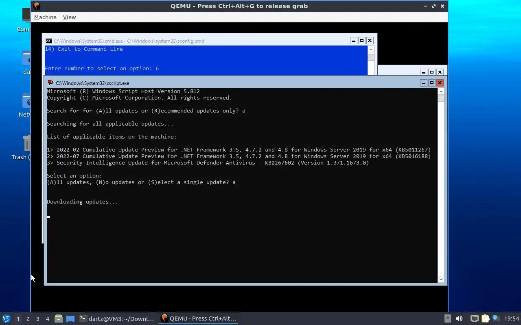Click '14) Exit to Command Line' text
The width and height of the screenshot is (521, 325).
pos(84,49)
